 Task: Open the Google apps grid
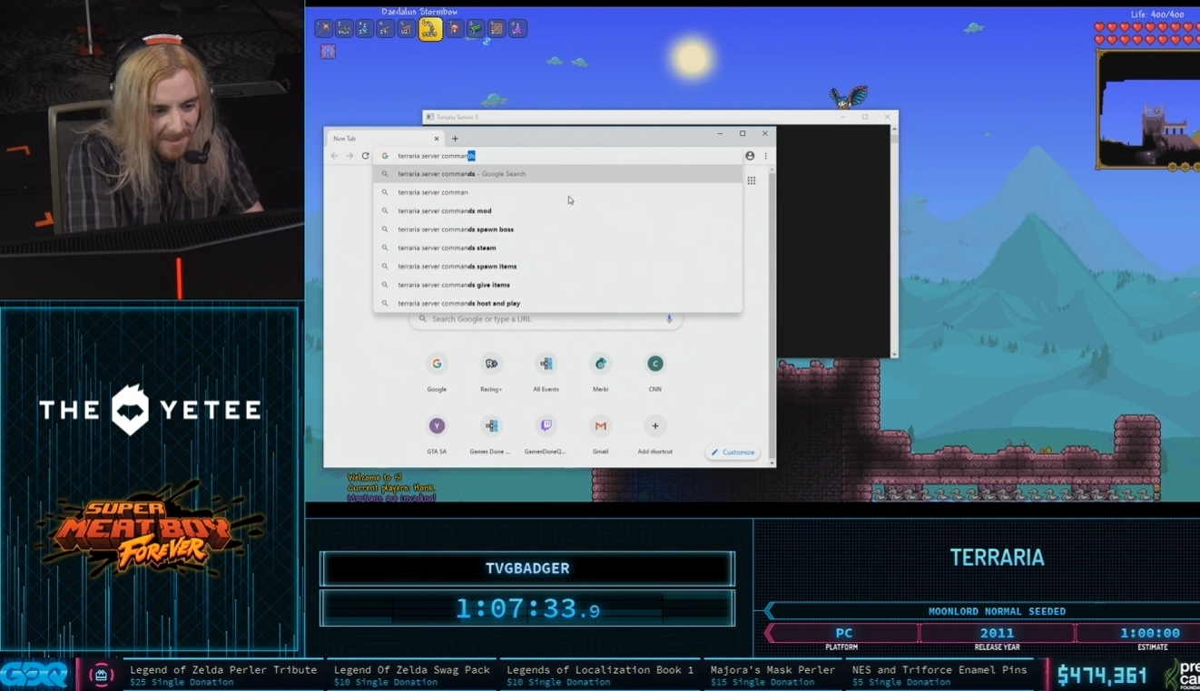coord(752,180)
